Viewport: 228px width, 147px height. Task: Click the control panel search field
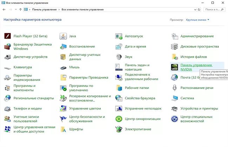(x=214, y=9)
